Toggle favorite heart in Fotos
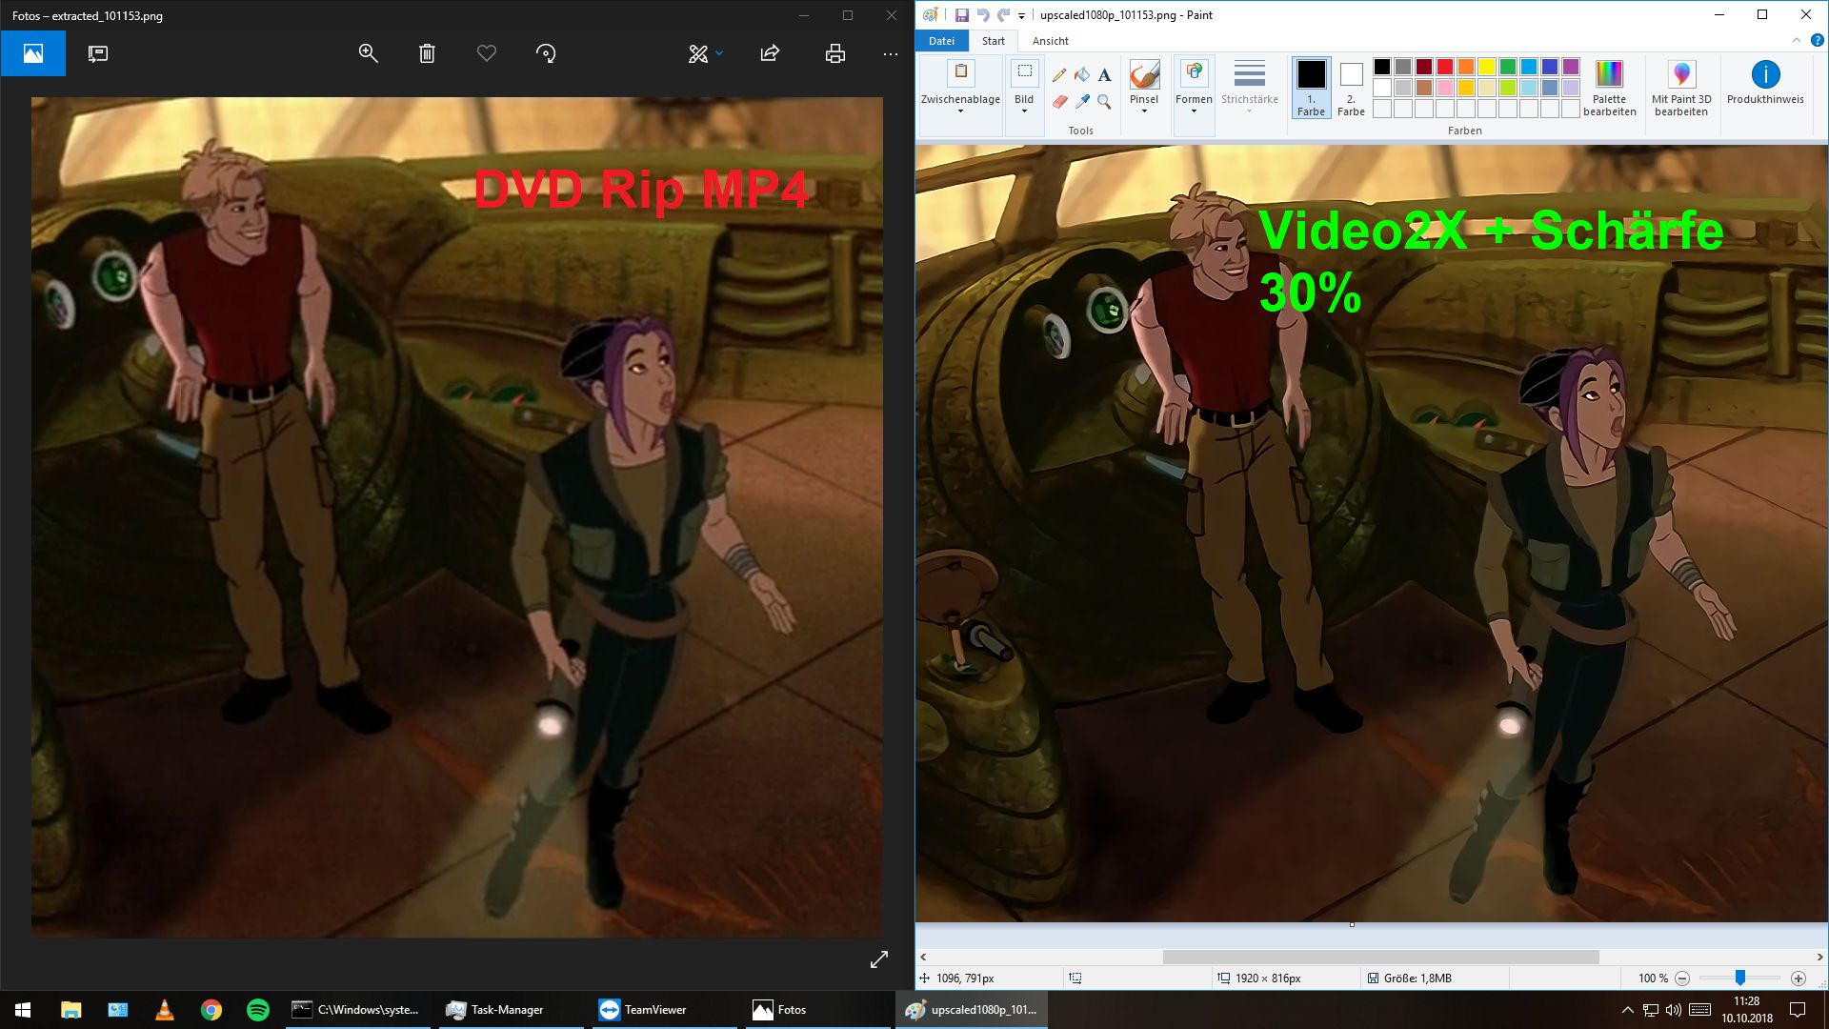 (x=486, y=53)
